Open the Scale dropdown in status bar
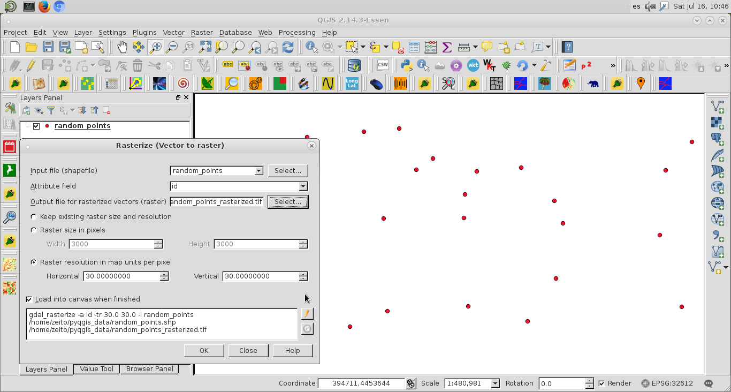Image resolution: width=731 pixels, height=392 pixels. click(x=495, y=383)
